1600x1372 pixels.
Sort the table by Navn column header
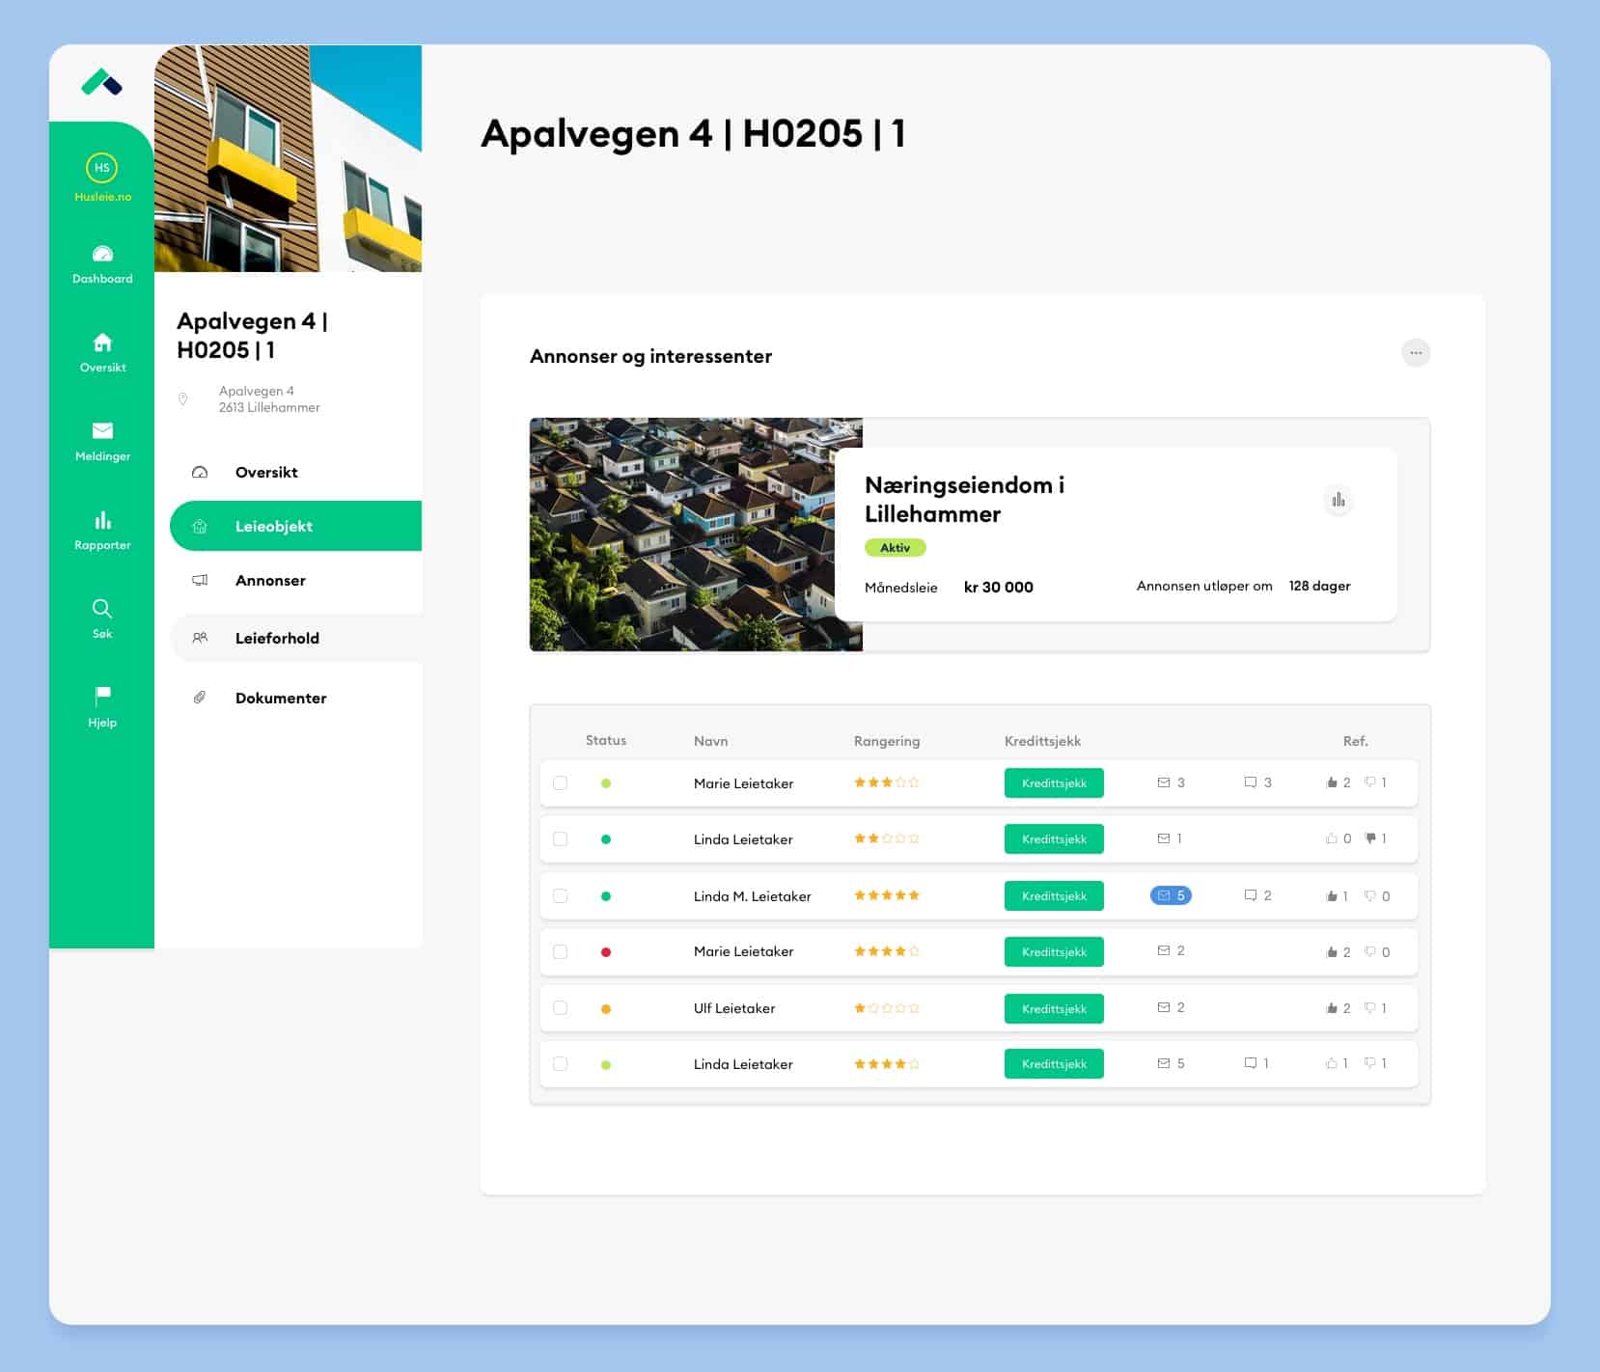click(710, 741)
